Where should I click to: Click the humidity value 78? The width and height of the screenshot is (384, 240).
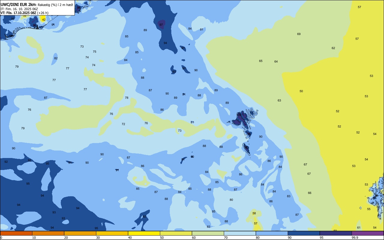pyautogui.click(x=127, y=98)
